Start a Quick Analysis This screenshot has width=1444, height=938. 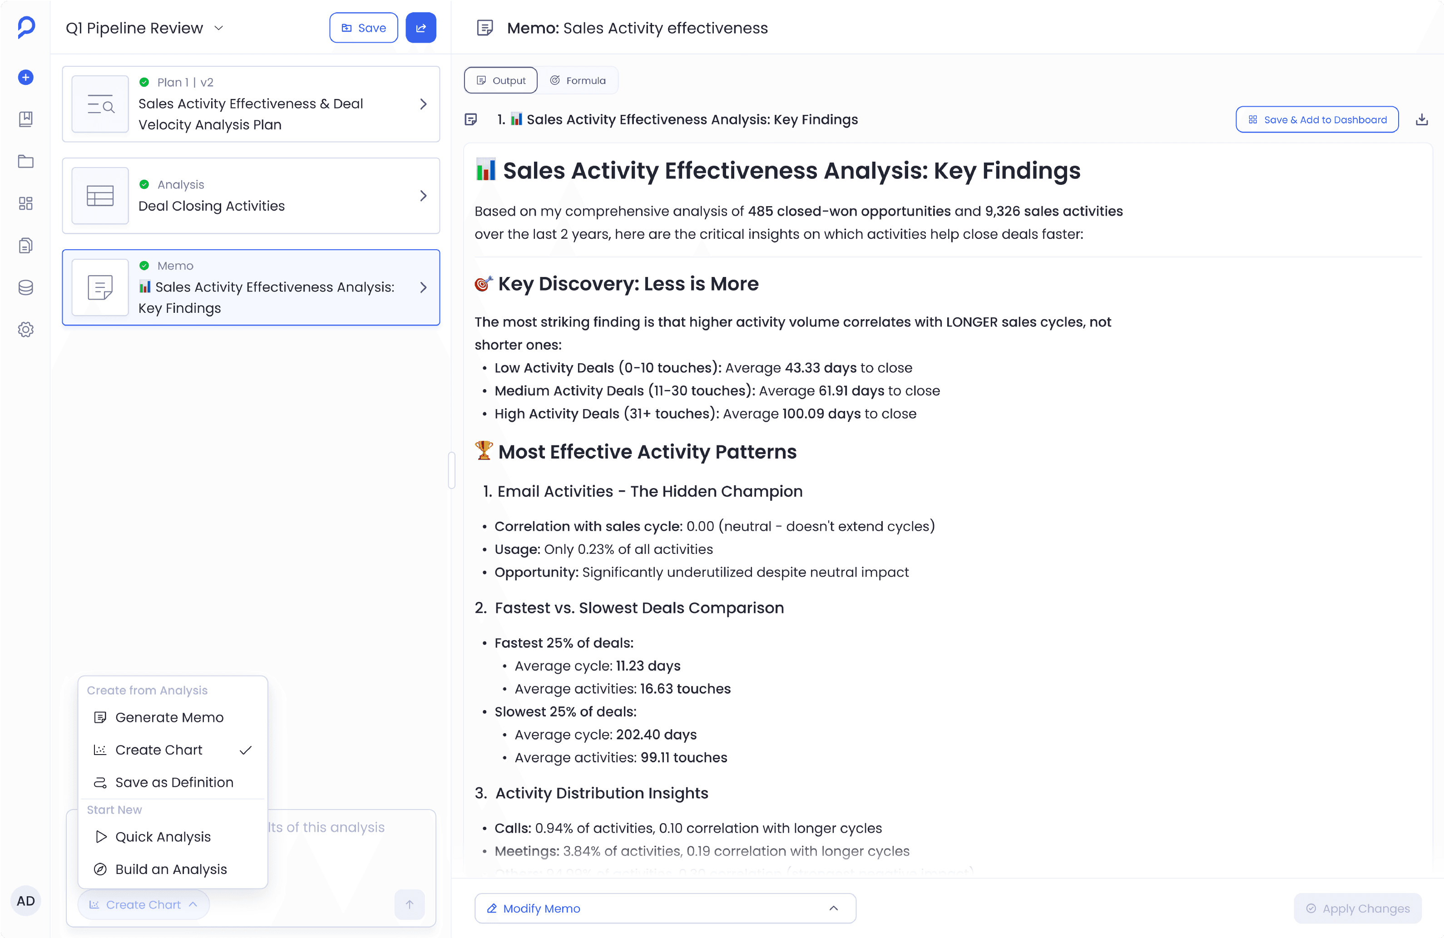pos(173,837)
